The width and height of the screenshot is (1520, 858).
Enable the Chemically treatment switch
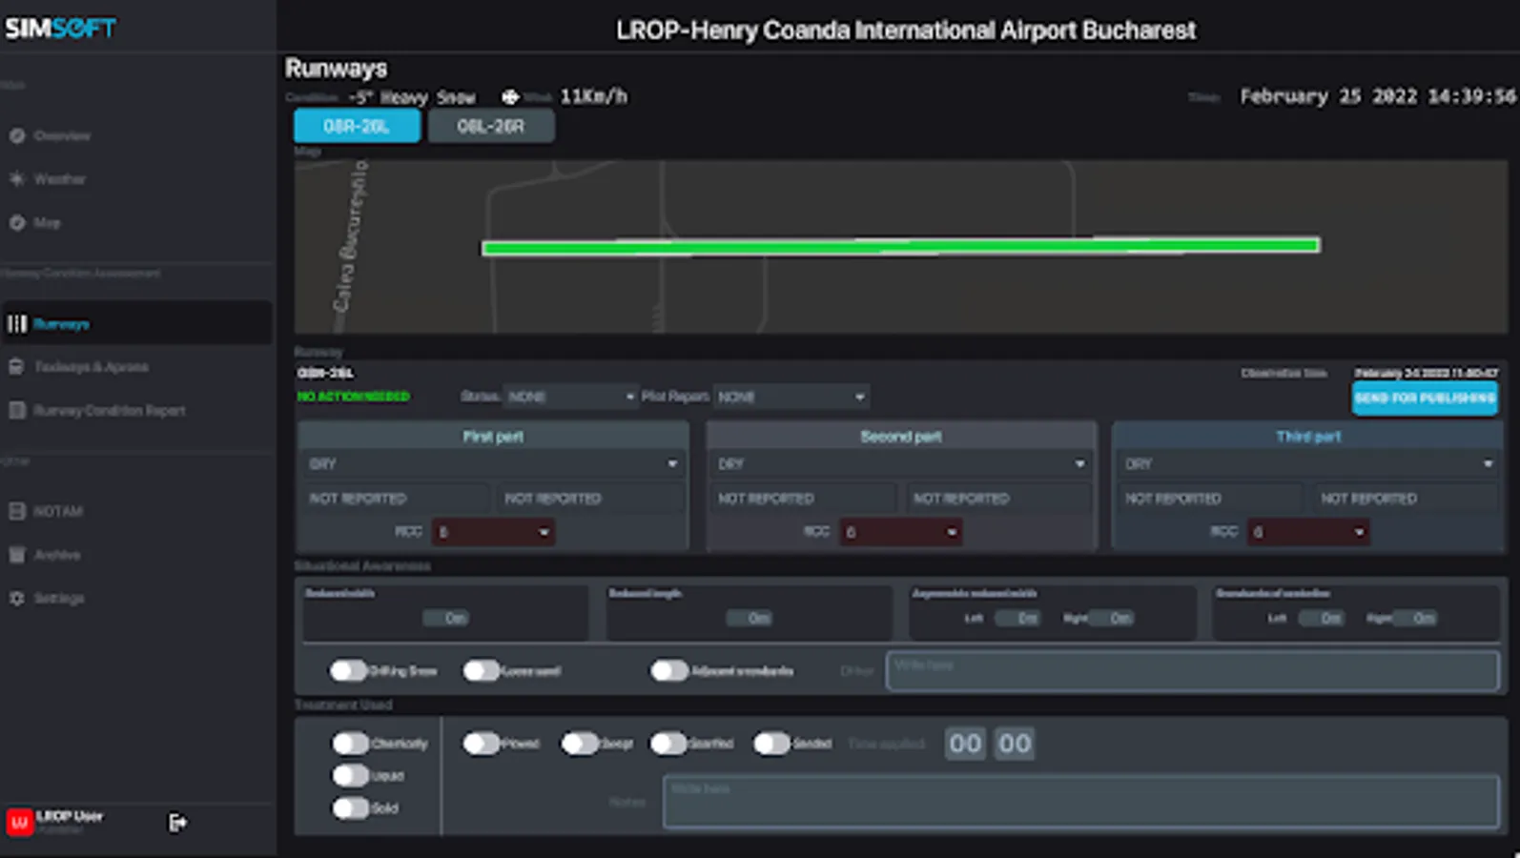click(x=351, y=743)
